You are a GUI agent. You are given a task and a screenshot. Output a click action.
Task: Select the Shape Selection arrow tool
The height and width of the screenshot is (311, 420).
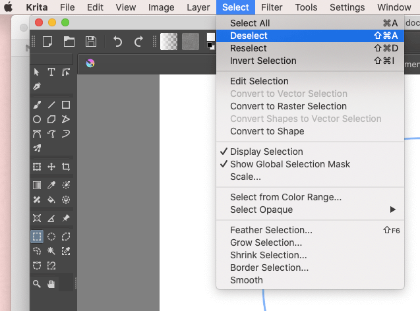(37, 72)
